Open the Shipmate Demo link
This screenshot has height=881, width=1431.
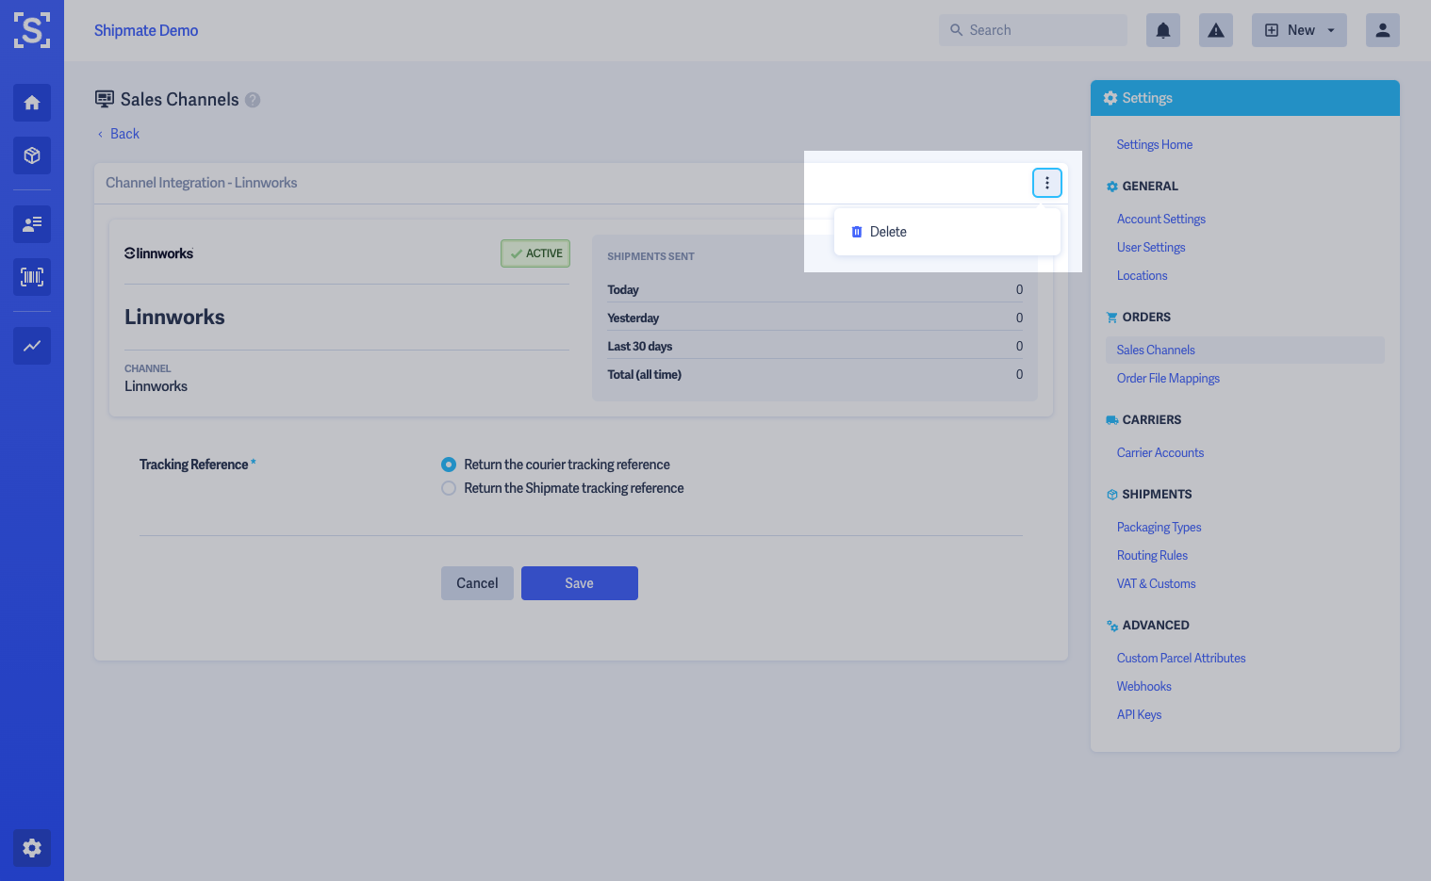[146, 30]
